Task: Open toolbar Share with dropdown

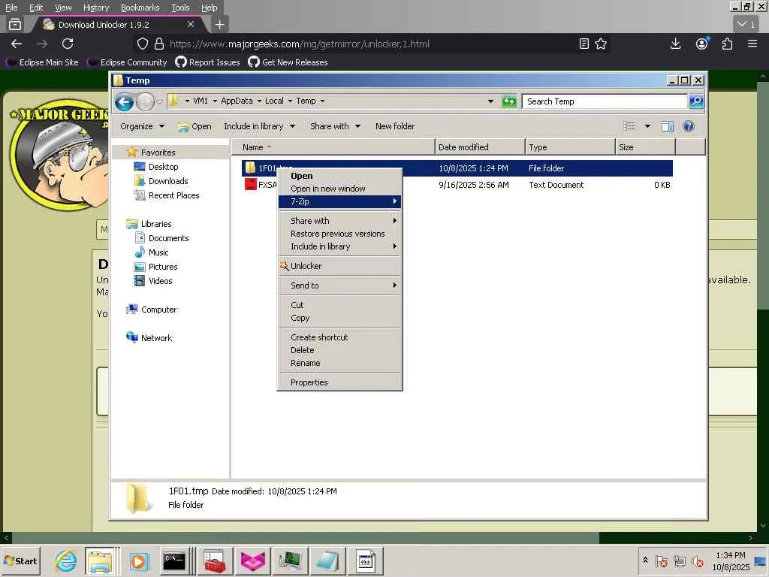Action: [336, 126]
